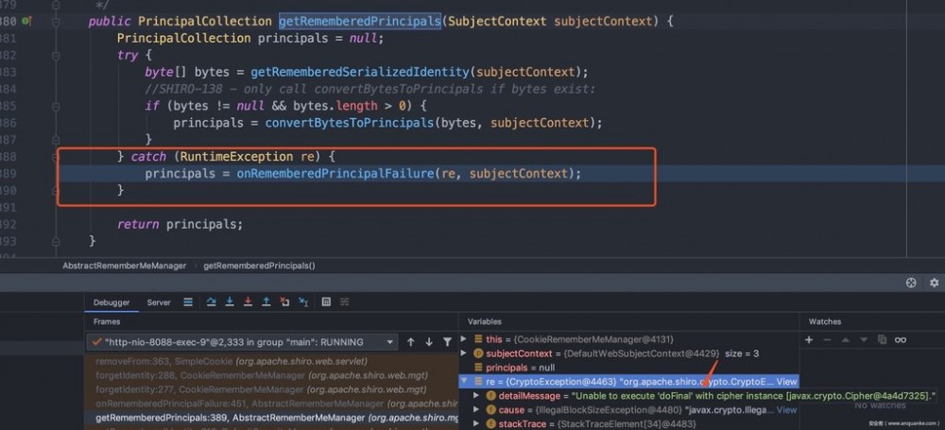Select the 'principals = null' variable row
Screen dimensions: 945x430
coord(628,368)
